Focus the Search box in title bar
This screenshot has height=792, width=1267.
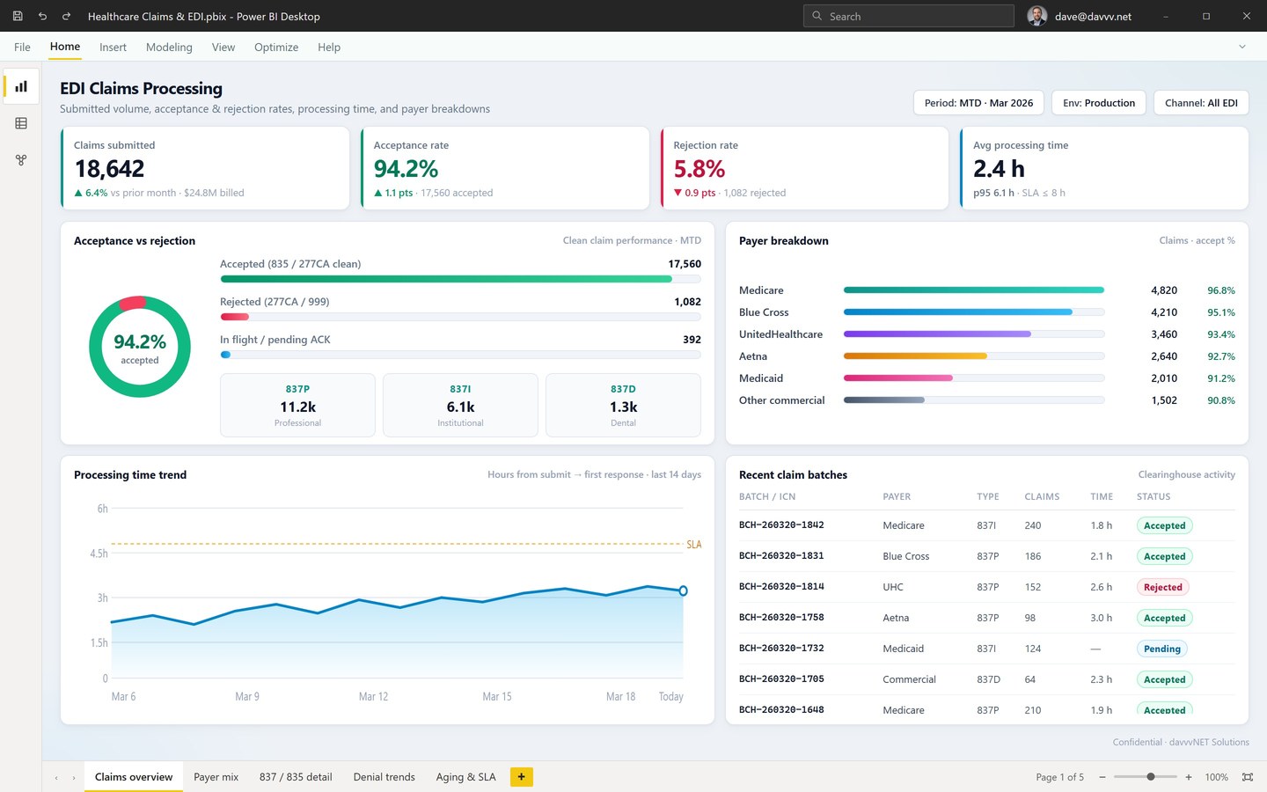[x=909, y=16]
